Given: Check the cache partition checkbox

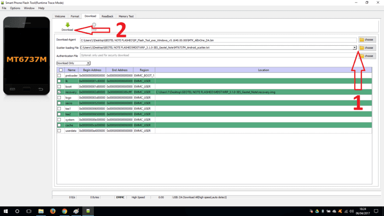Looking at the screenshot, I should [59, 125].
